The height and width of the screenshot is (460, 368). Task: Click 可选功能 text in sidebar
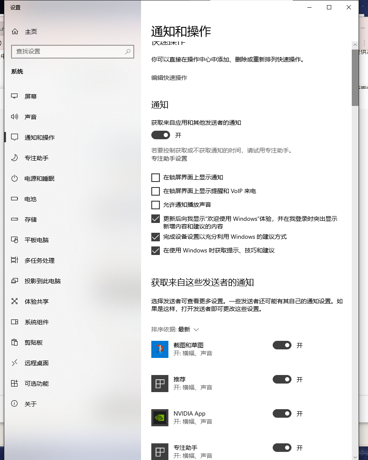click(36, 384)
